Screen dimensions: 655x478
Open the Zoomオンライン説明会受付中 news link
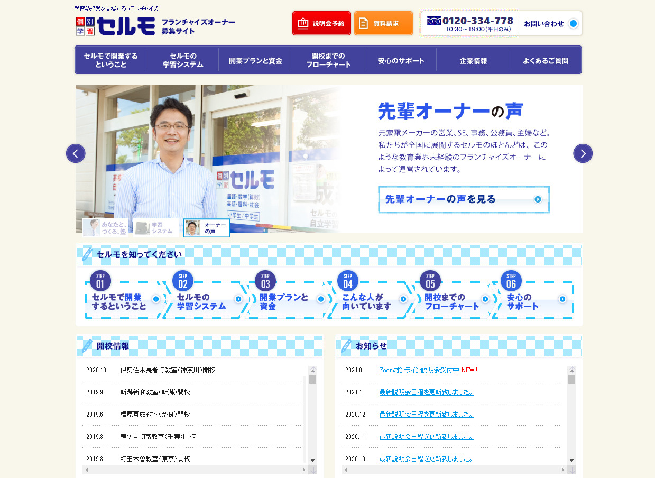click(x=419, y=370)
